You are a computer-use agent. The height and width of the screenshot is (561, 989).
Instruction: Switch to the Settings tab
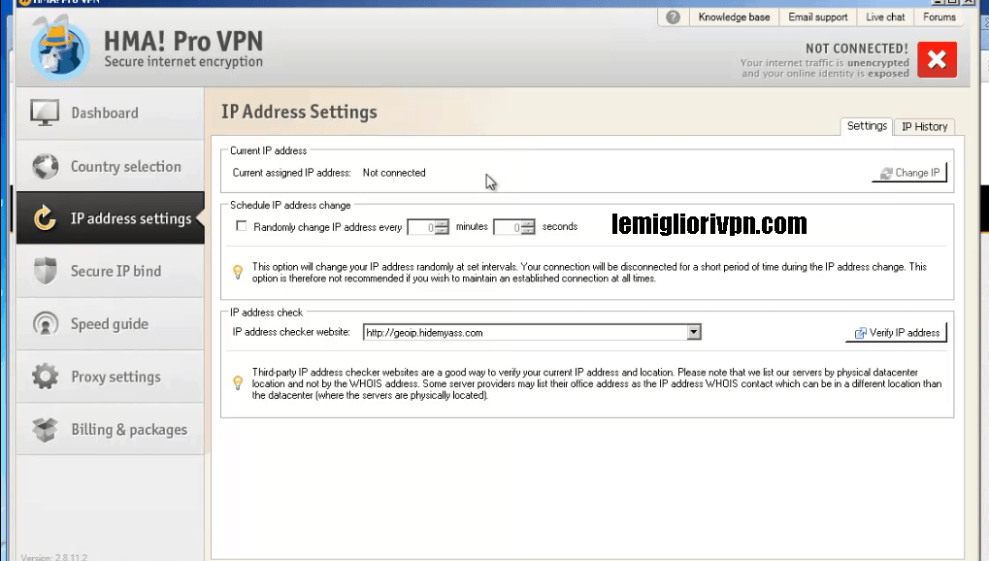point(867,126)
